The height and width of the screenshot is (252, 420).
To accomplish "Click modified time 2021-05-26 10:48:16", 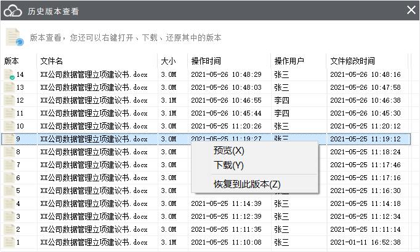I will (x=365, y=74).
